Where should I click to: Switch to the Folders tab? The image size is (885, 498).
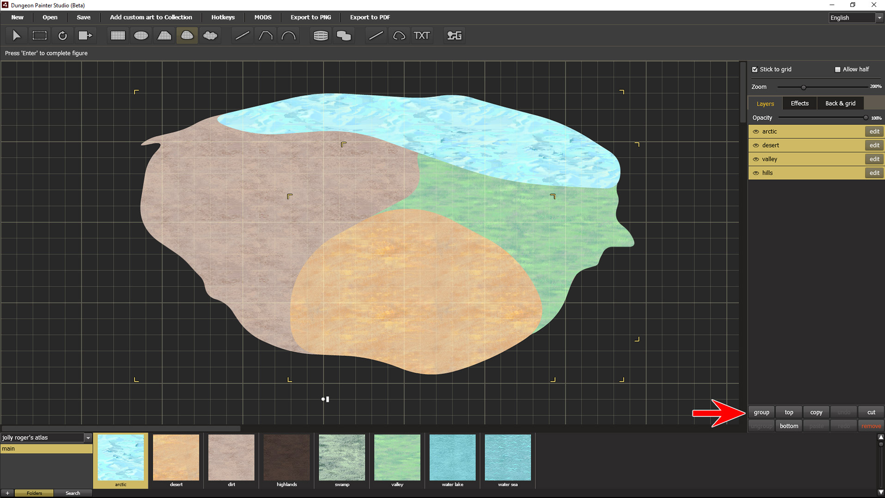(x=34, y=493)
